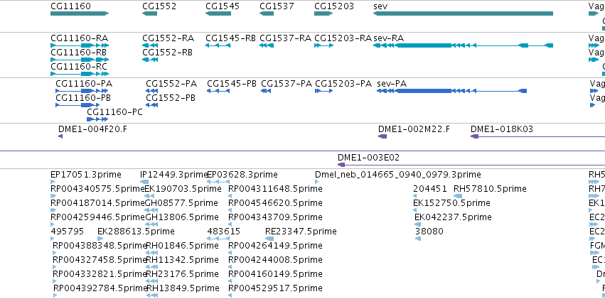Click the CG1552 gene glyph

click(x=150, y=13)
